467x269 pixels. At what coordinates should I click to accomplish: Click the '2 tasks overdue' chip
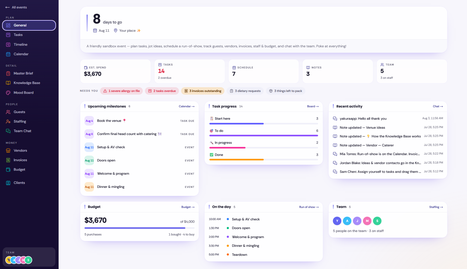point(162,91)
